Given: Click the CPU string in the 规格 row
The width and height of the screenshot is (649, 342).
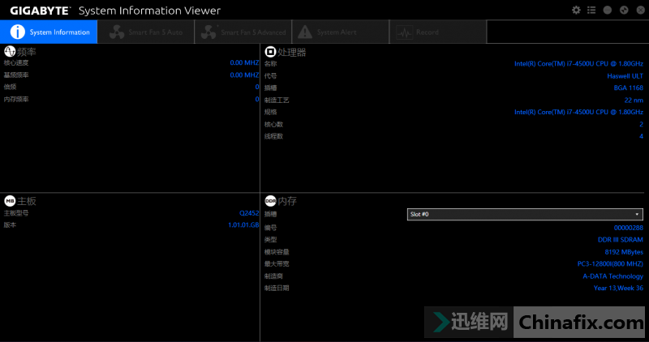Looking at the screenshot, I should (x=578, y=112).
